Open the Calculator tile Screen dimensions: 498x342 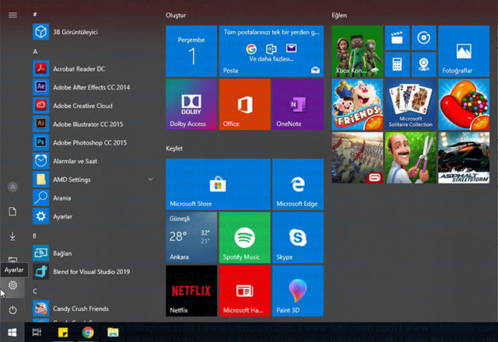point(397,65)
